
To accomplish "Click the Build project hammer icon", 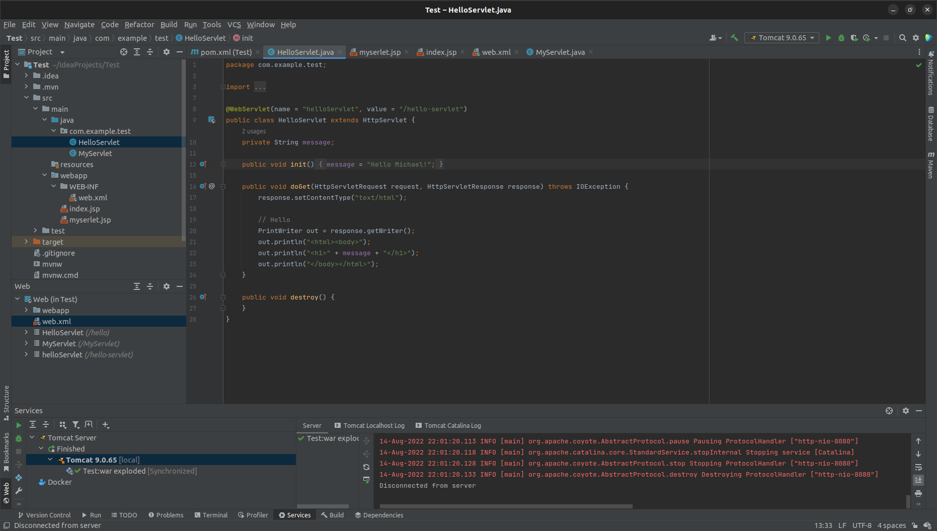I will (735, 38).
